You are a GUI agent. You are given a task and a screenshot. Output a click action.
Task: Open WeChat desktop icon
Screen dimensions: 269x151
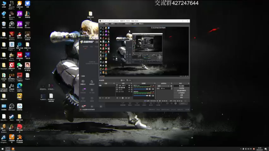click(20, 66)
